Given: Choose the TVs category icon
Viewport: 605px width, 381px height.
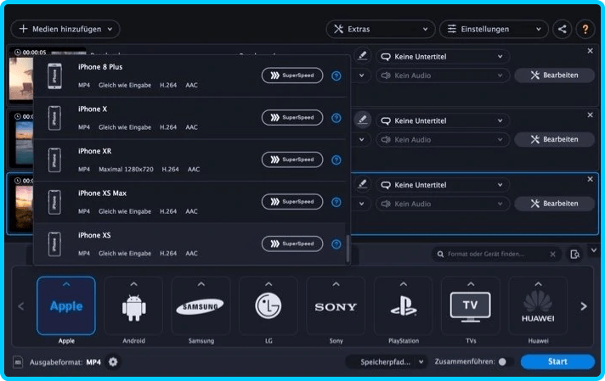Looking at the screenshot, I should 471,306.
